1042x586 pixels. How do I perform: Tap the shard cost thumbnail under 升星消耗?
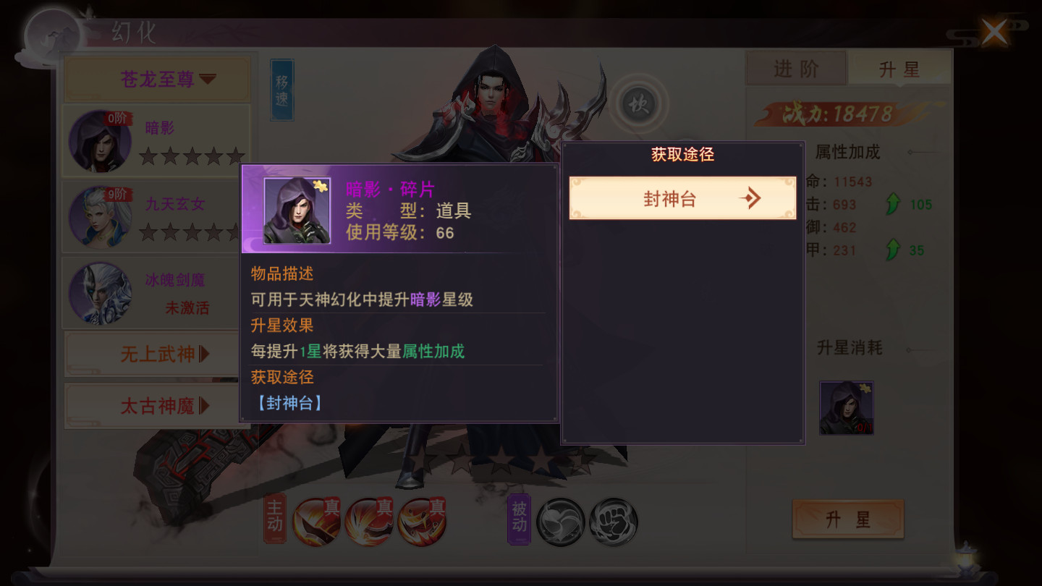pos(846,408)
